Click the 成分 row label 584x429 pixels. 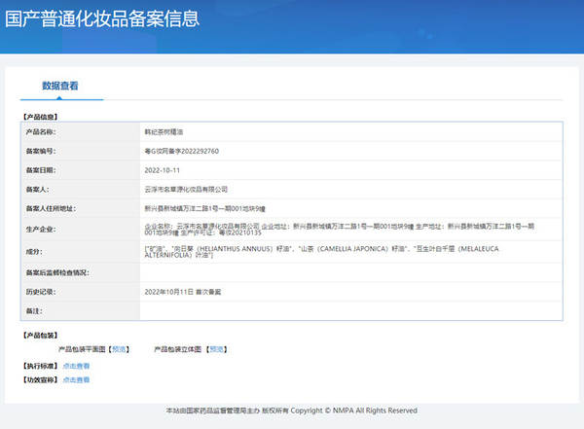(x=34, y=252)
